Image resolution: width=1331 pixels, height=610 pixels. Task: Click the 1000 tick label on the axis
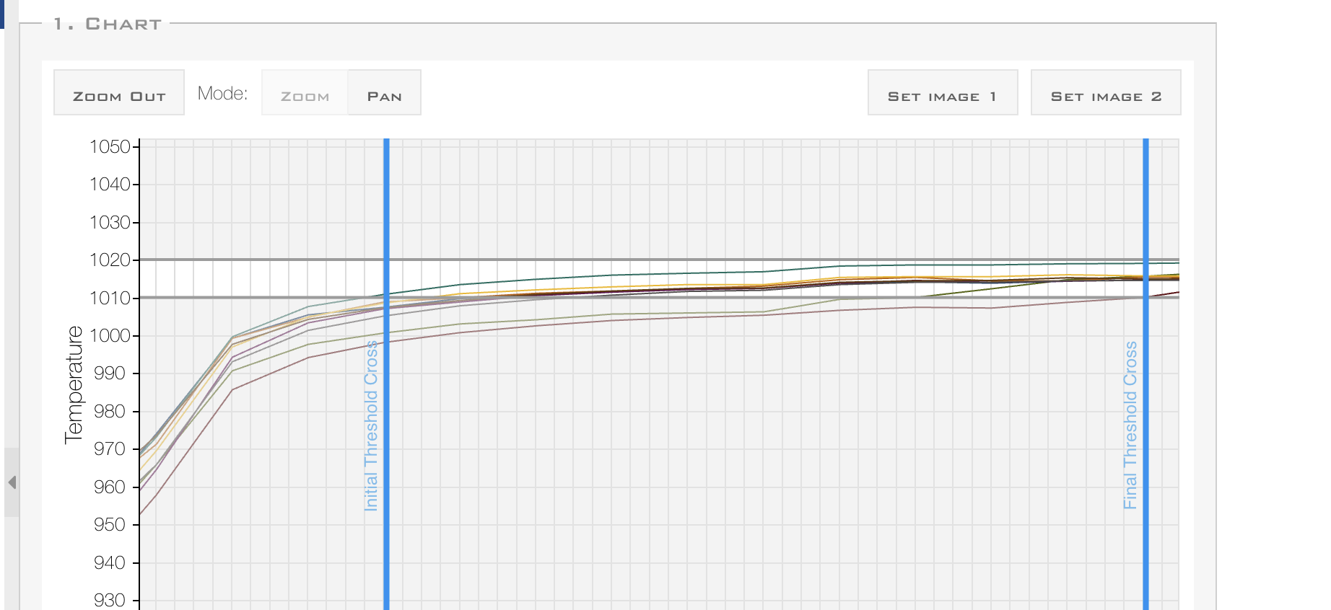(110, 336)
